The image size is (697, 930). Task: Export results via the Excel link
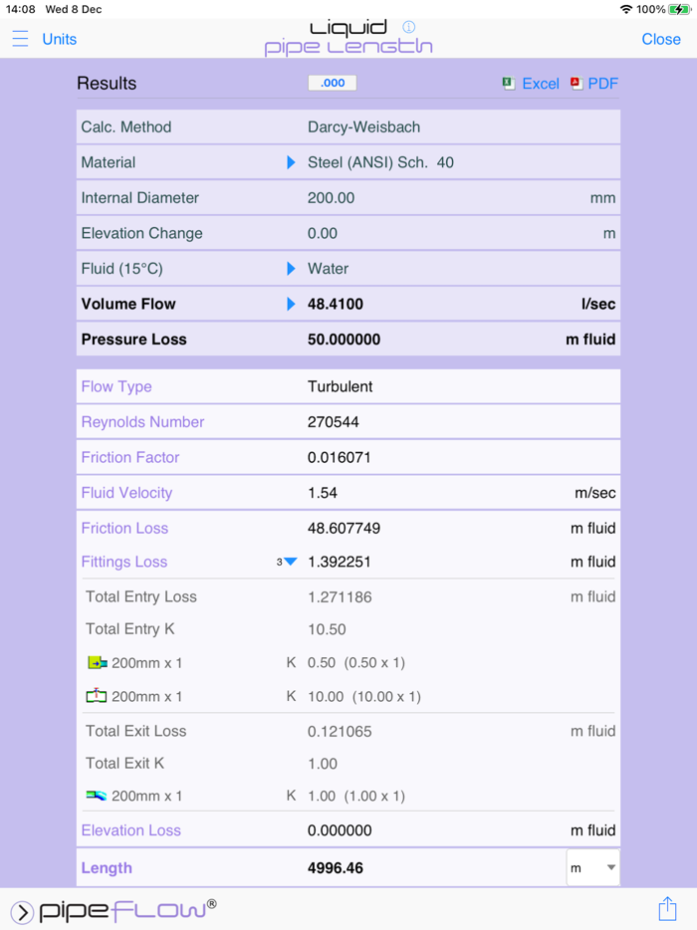pos(541,84)
